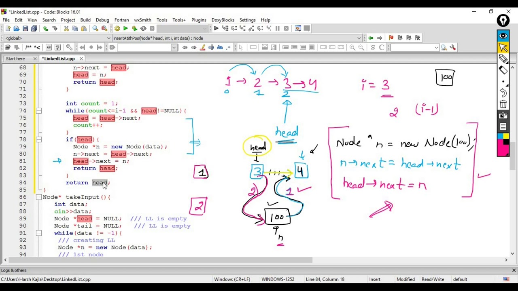Open the Debug menu
The width and height of the screenshot is (518, 291).
click(102, 20)
